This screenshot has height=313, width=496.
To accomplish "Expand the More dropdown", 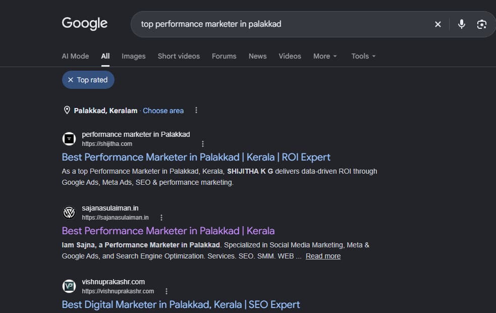I will 325,56.
